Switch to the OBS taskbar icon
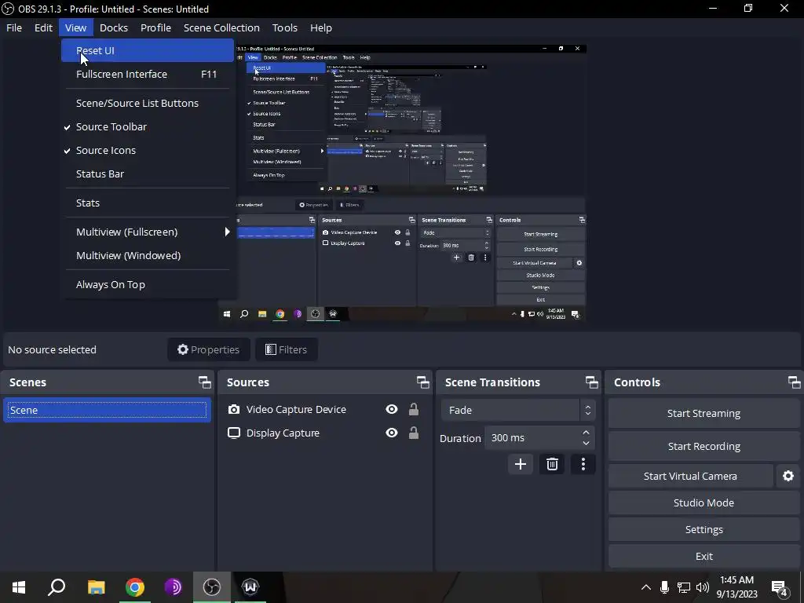 click(x=212, y=587)
